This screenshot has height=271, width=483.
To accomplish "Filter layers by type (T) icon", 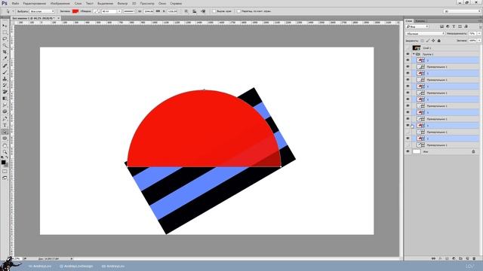I will pos(454,27).
